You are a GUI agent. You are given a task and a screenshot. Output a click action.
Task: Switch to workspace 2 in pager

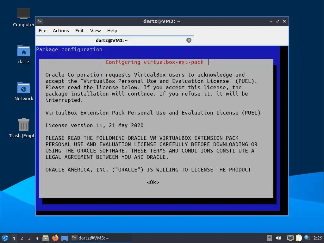click(x=22, y=238)
